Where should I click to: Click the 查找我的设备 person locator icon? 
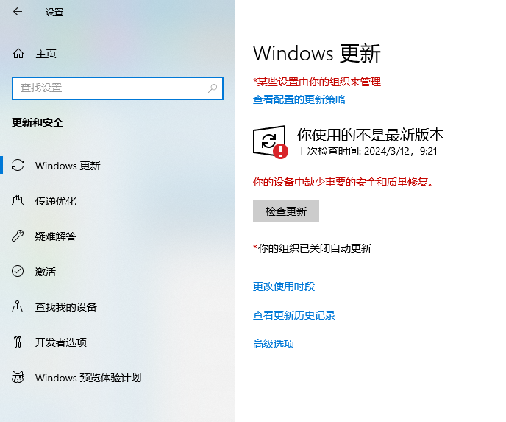pos(18,307)
